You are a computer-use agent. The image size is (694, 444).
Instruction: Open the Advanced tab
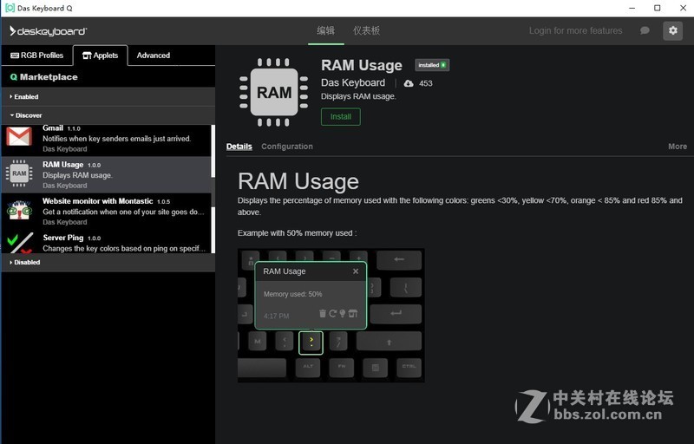click(154, 55)
